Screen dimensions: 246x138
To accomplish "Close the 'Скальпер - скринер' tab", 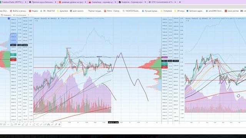I will (x=115, y=2).
